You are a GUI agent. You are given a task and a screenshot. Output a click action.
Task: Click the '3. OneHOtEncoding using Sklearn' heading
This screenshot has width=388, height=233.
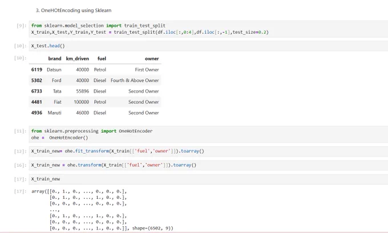tap(74, 10)
